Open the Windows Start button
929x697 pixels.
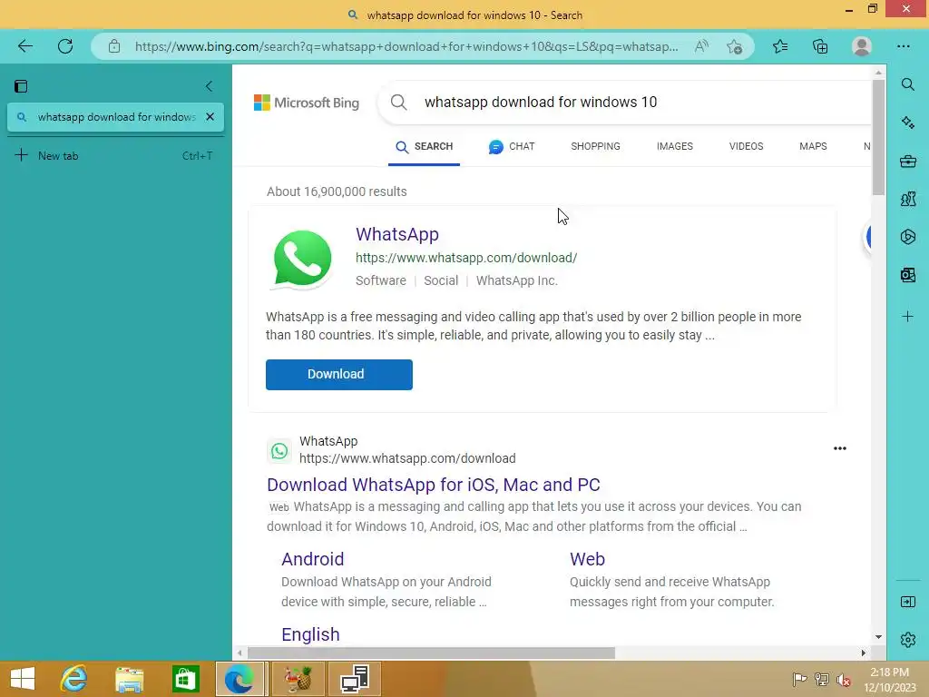click(23, 679)
